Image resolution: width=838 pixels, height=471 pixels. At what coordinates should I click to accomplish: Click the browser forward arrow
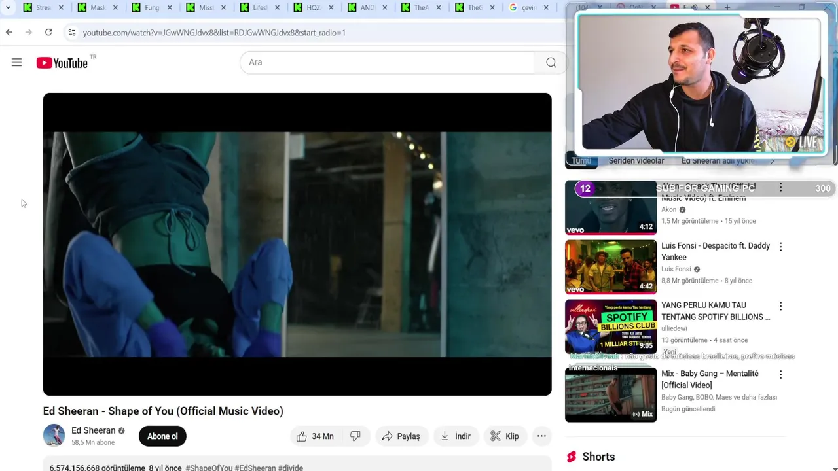point(29,32)
